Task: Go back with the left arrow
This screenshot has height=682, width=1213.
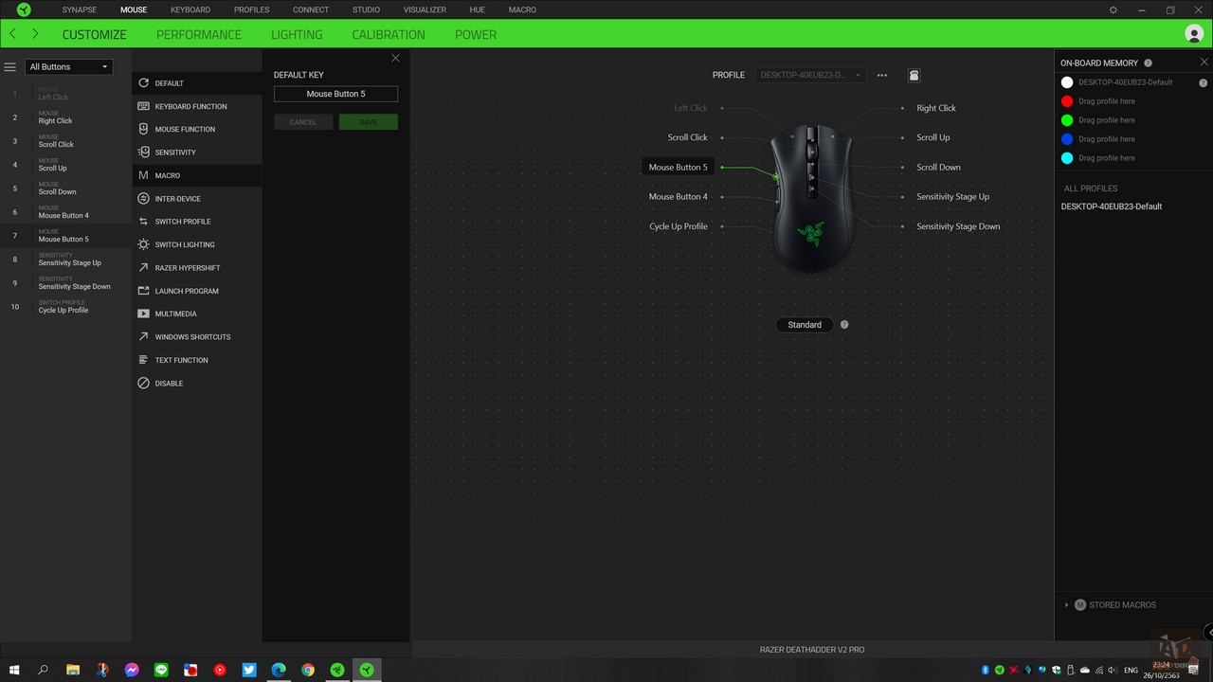Action: click(12, 34)
